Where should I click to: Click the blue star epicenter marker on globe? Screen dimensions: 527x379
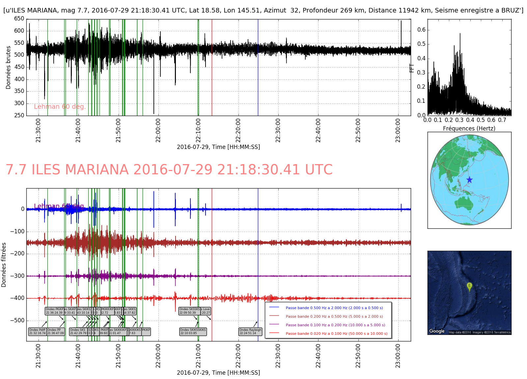tap(469, 180)
